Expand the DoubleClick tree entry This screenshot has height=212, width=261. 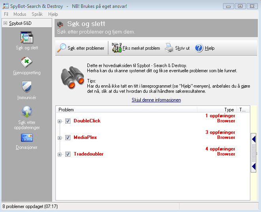pos(59,121)
